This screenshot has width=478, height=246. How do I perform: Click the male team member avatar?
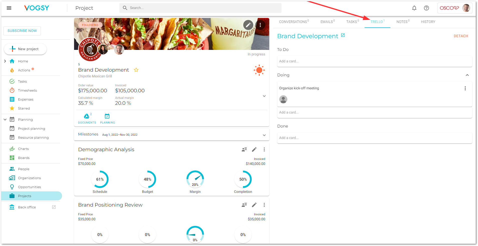tap(119, 49)
